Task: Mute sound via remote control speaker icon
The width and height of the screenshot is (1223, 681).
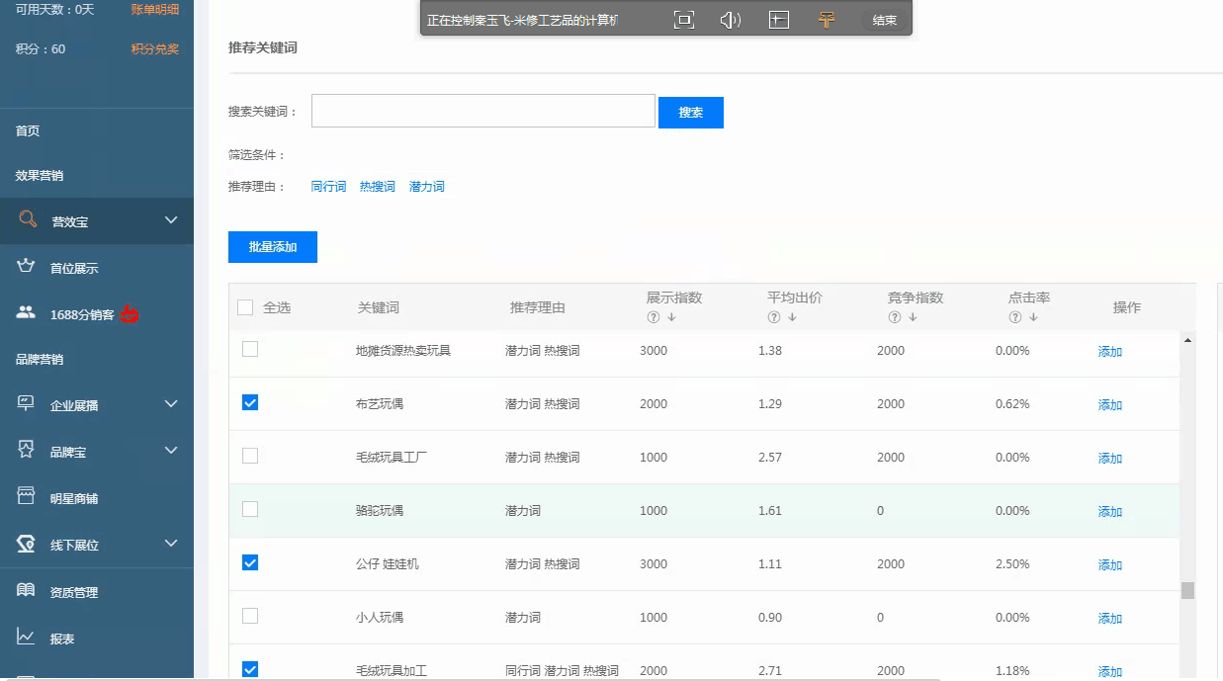Action: 731,20
